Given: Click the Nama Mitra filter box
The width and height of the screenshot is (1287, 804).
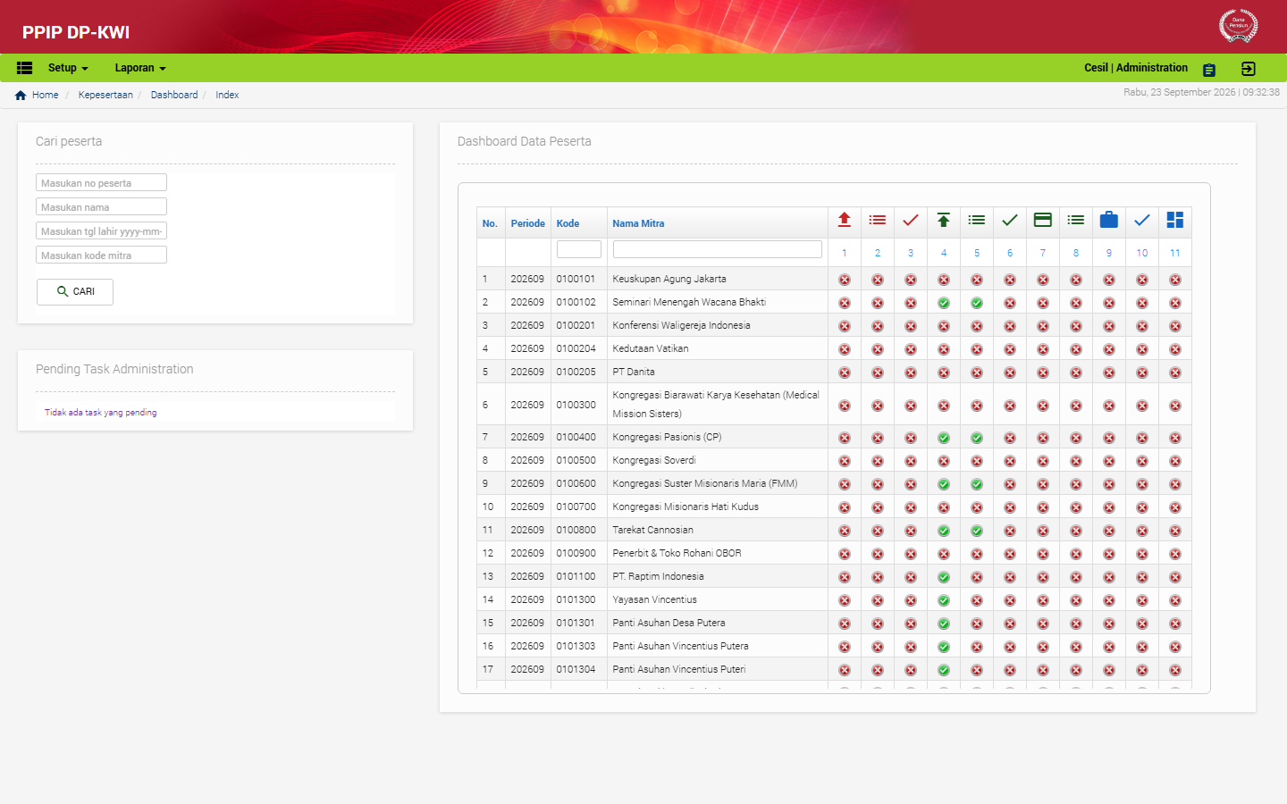Looking at the screenshot, I should [718, 249].
